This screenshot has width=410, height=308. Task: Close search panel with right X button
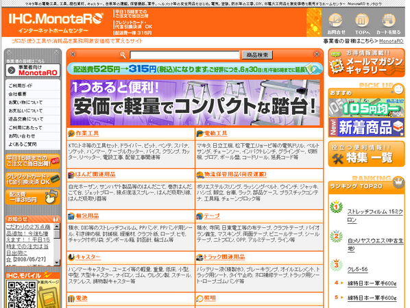click(x=317, y=54)
